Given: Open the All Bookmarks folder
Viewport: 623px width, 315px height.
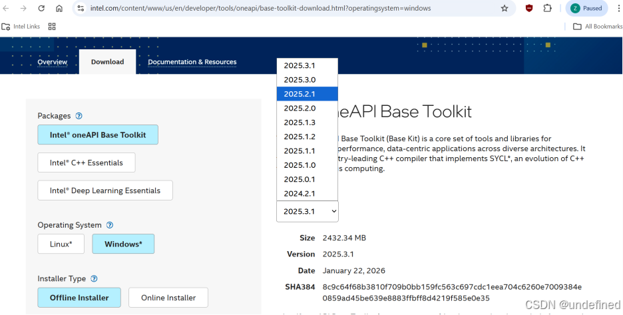Looking at the screenshot, I should pos(598,27).
